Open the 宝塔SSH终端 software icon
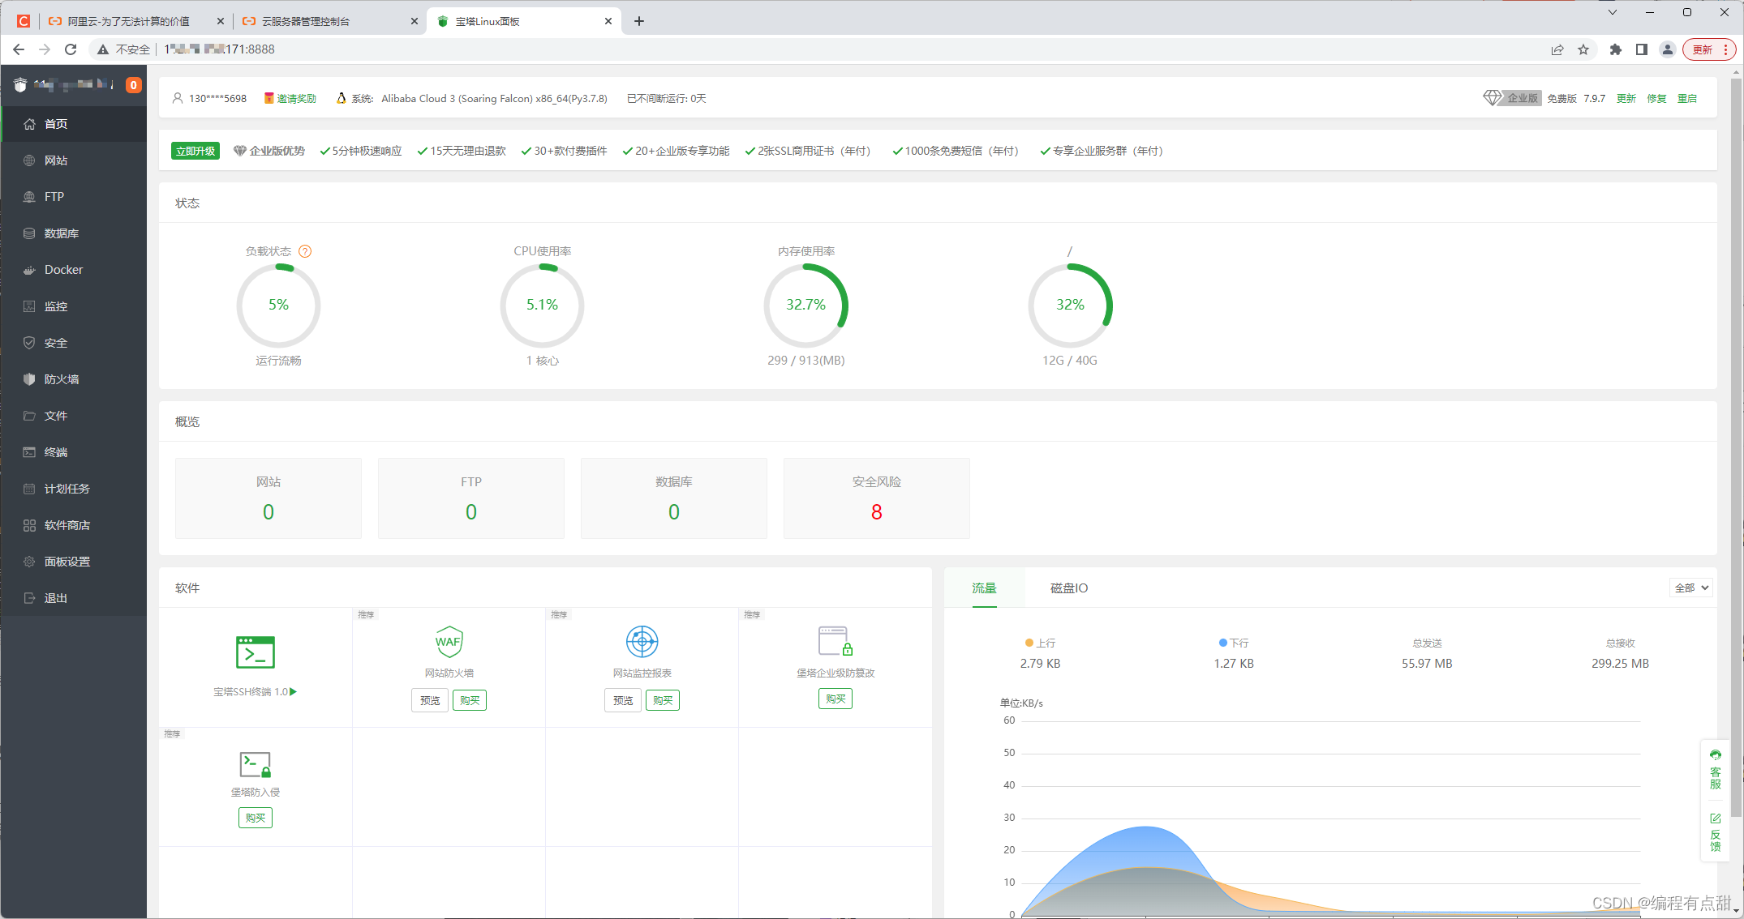 pyautogui.click(x=256, y=652)
